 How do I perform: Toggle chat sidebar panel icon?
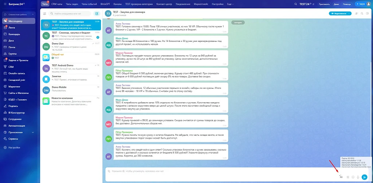368,13
